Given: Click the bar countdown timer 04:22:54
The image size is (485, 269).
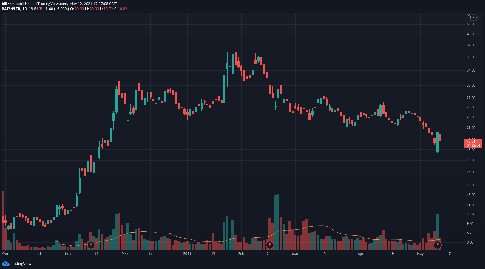Looking at the screenshot, I should point(473,146).
